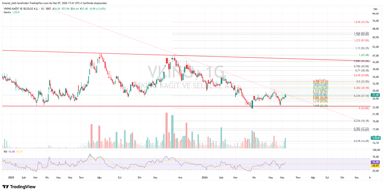Click the TradingView logo at bottom left

tap(19, 187)
